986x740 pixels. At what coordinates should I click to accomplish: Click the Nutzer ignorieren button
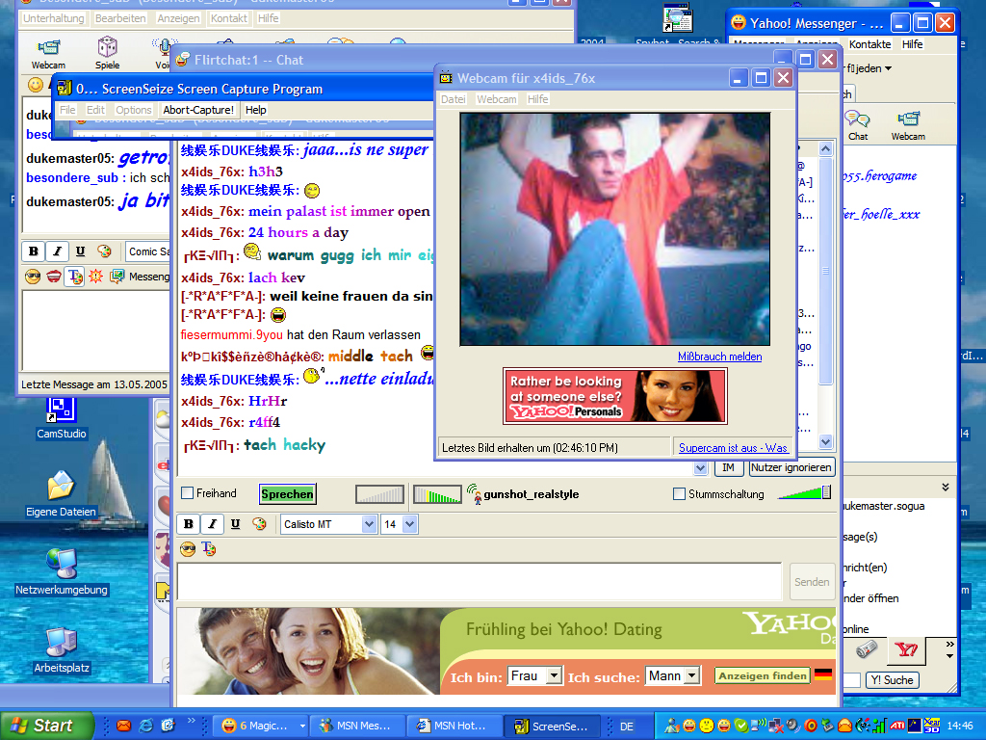(791, 467)
